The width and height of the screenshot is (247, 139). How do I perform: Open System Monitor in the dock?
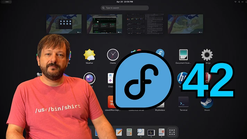point(151,132)
